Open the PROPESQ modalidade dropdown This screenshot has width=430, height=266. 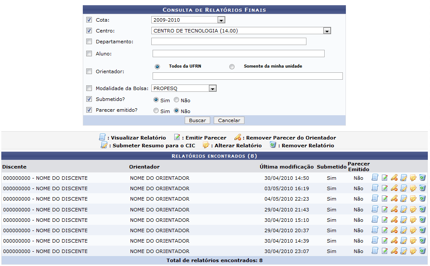point(212,88)
